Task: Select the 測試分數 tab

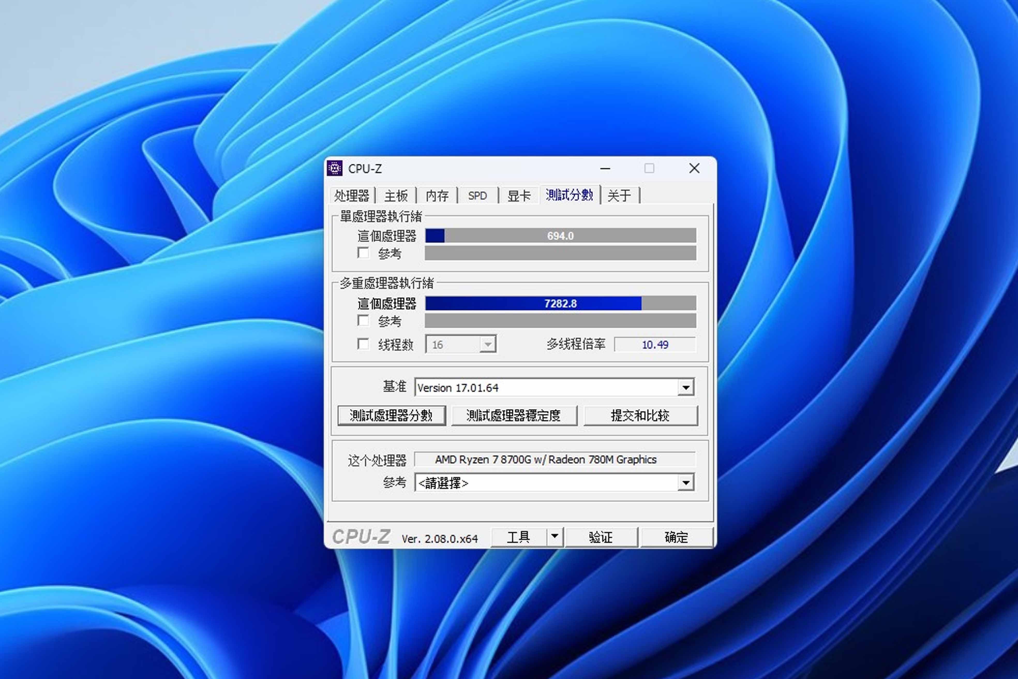Action: point(570,195)
